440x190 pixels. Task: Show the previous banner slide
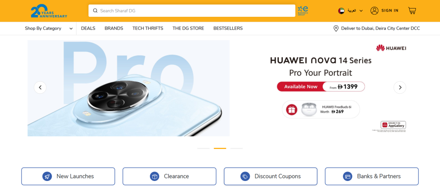40,88
